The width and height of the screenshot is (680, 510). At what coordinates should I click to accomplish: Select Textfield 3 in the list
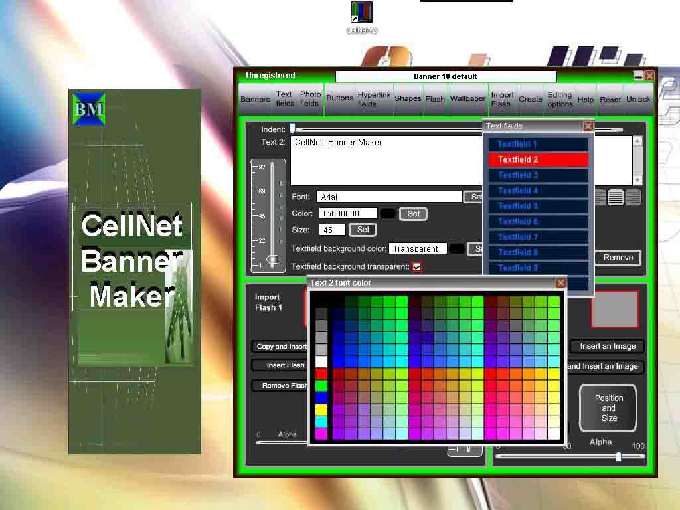click(538, 175)
